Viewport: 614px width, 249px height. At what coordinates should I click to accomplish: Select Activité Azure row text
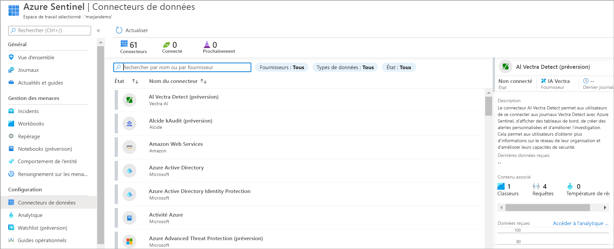click(x=166, y=215)
